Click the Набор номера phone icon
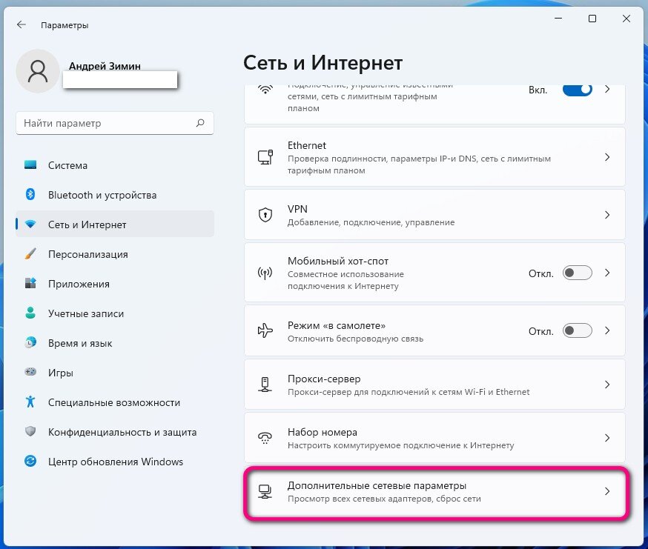The height and width of the screenshot is (549, 648). [x=265, y=438]
